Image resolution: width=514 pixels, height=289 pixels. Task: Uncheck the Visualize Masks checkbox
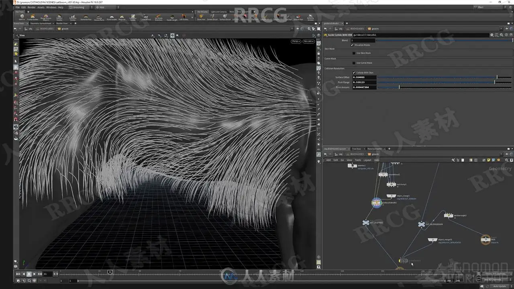(352, 45)
